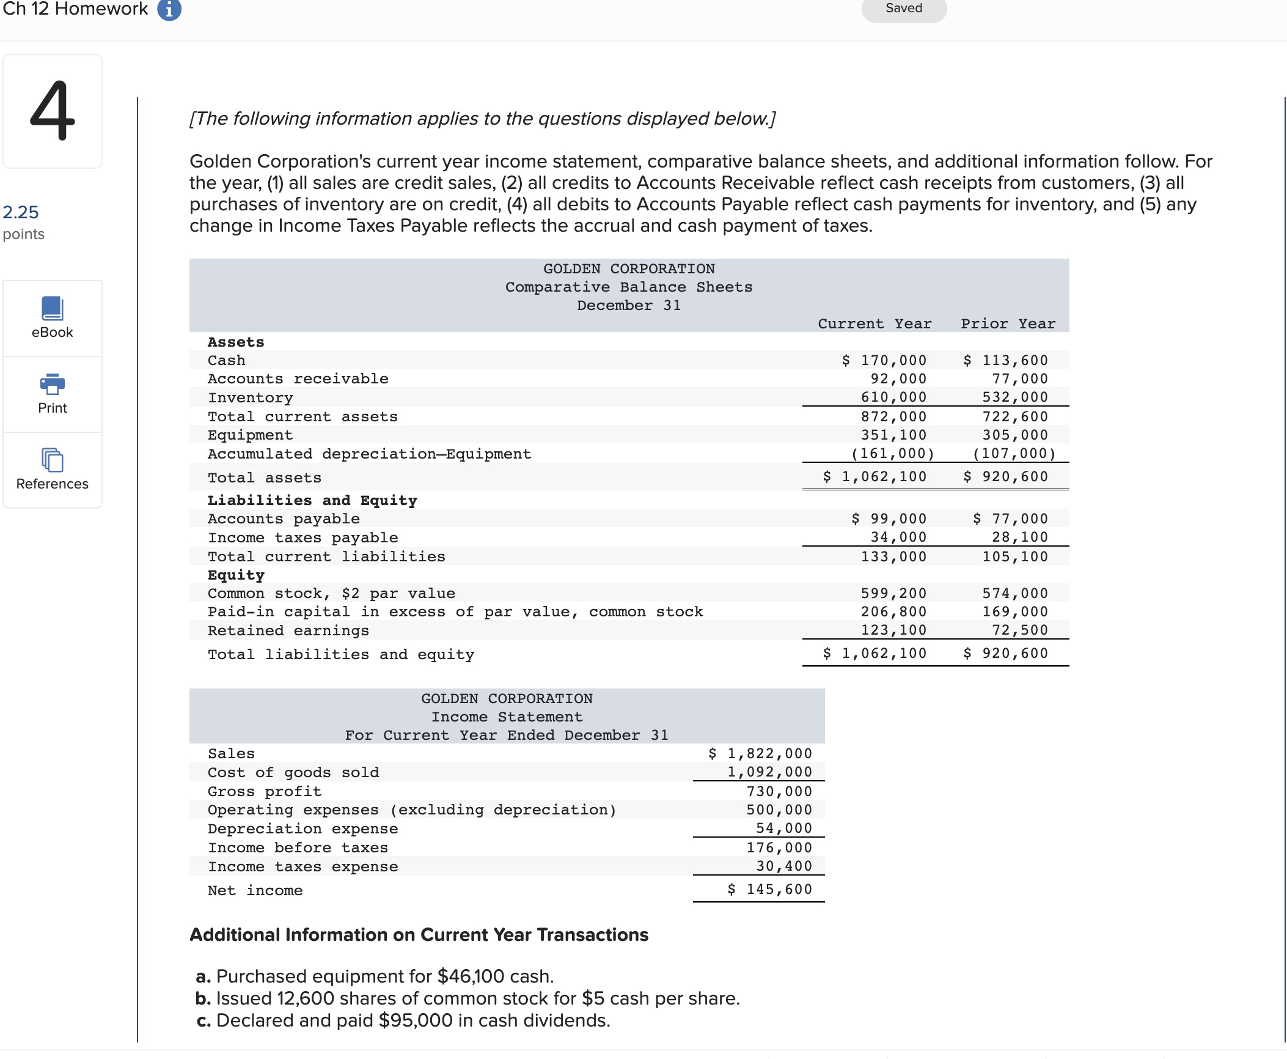Image resolution: width=1287 pixels, height=1059 pixels.
Task: Click the Ch 12 Homework title
Action: click(76, 9)
